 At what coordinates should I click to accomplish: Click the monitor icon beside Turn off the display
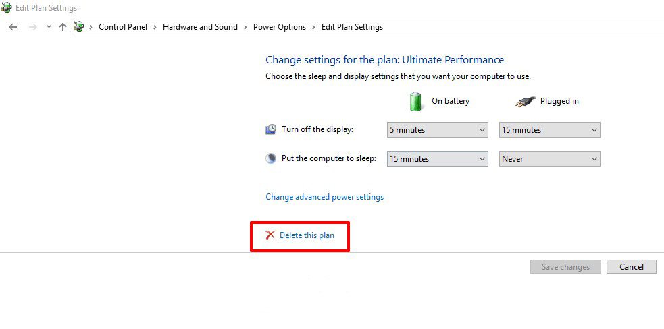pos(271,129)
